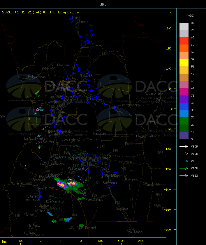Click the 'L.Huarpes' place label
The height and width of the screenshot is (245, 206).
click(129, 179)
